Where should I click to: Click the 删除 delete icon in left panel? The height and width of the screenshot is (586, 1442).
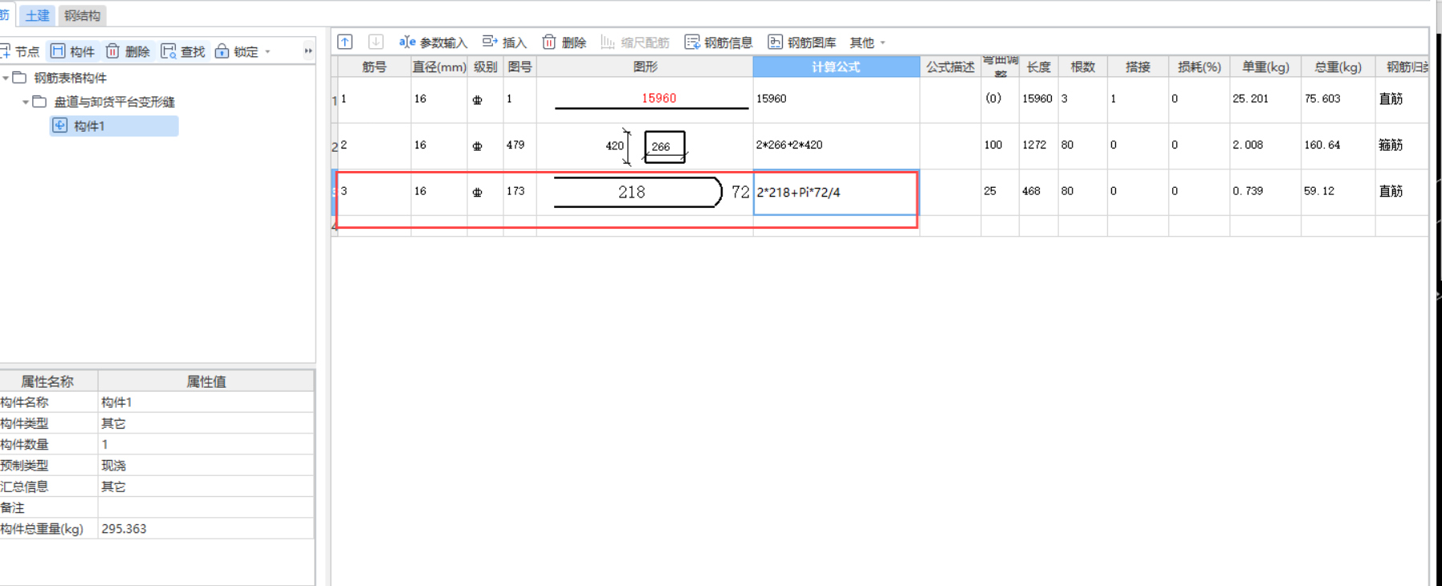112,51
